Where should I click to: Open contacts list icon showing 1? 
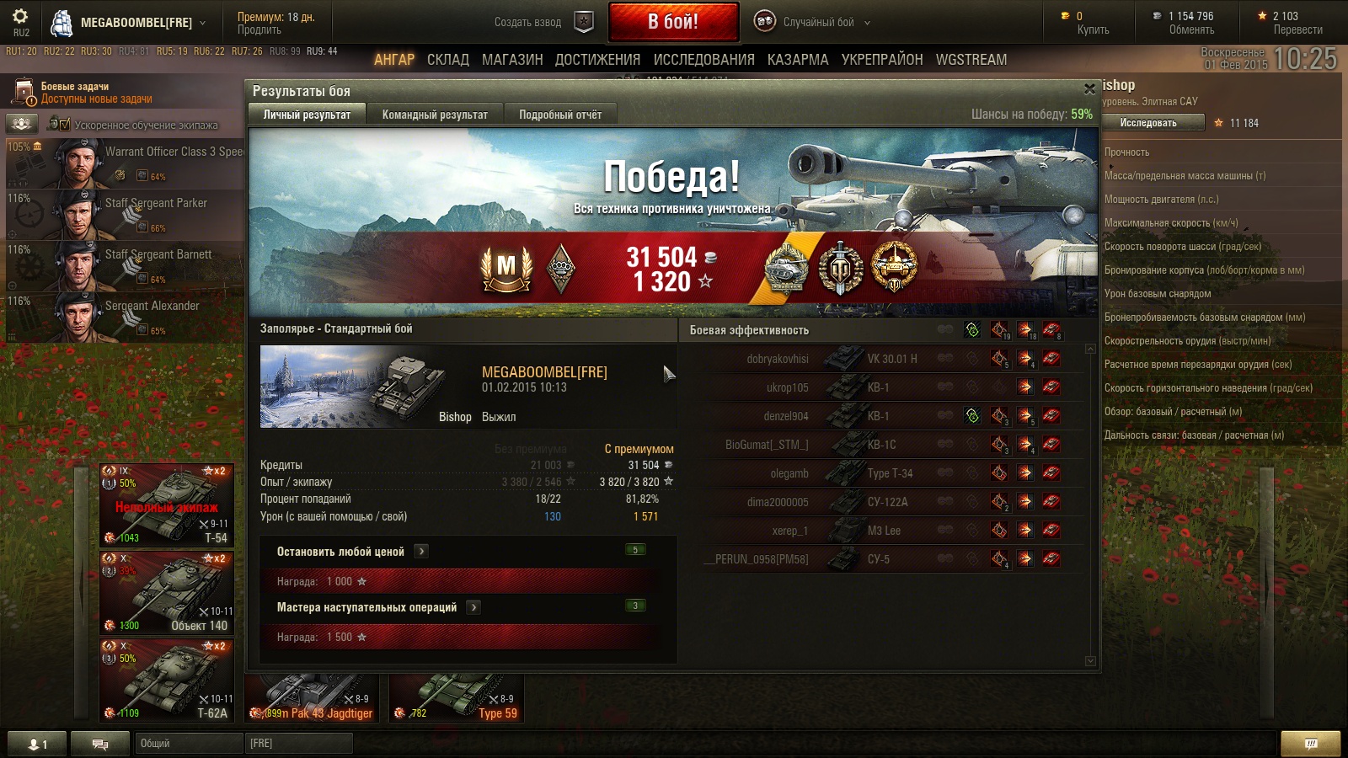coord(37,744)
